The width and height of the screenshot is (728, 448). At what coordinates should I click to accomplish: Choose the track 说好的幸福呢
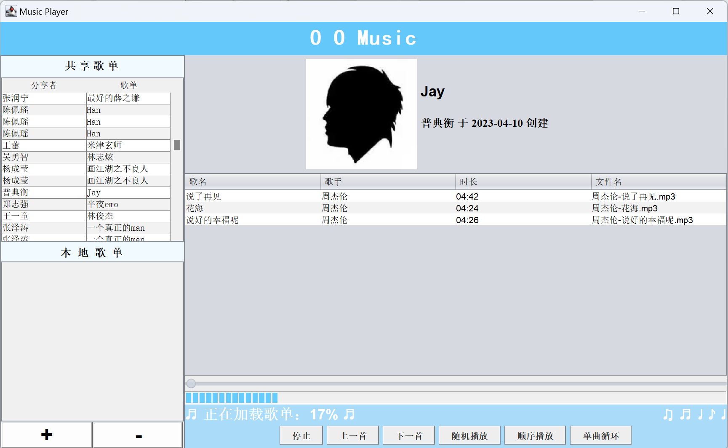point(213,220)
